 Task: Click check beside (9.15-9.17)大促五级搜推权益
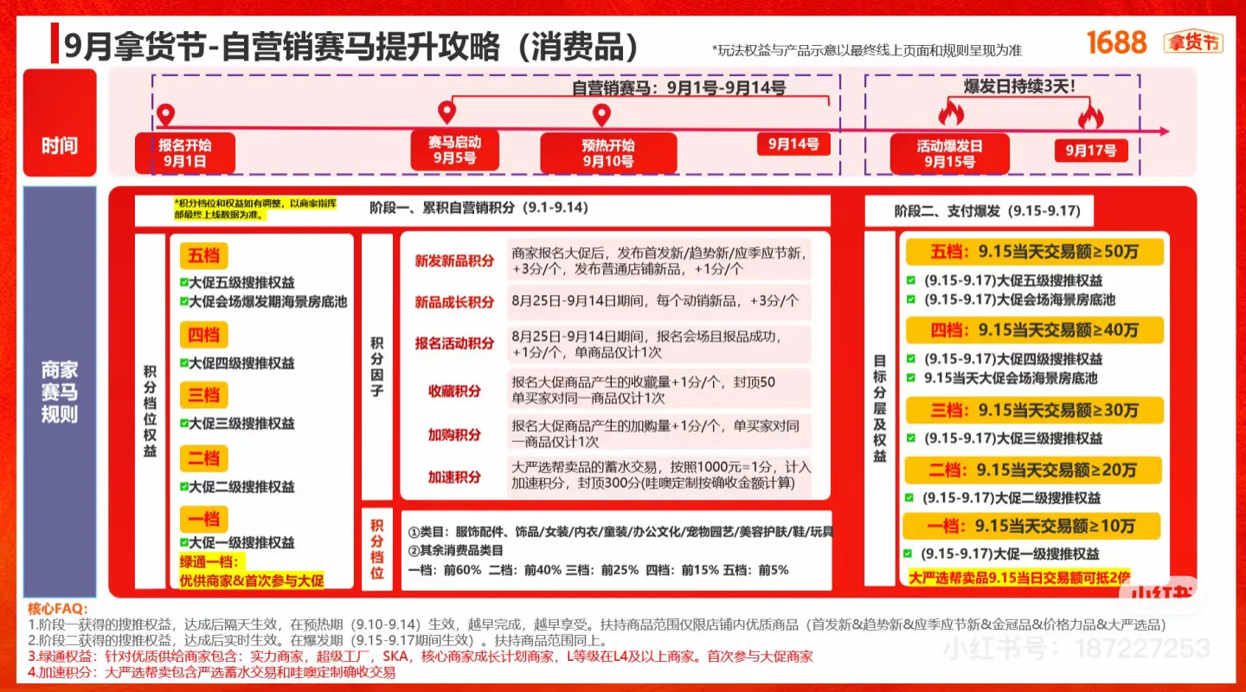pos(910,280)
